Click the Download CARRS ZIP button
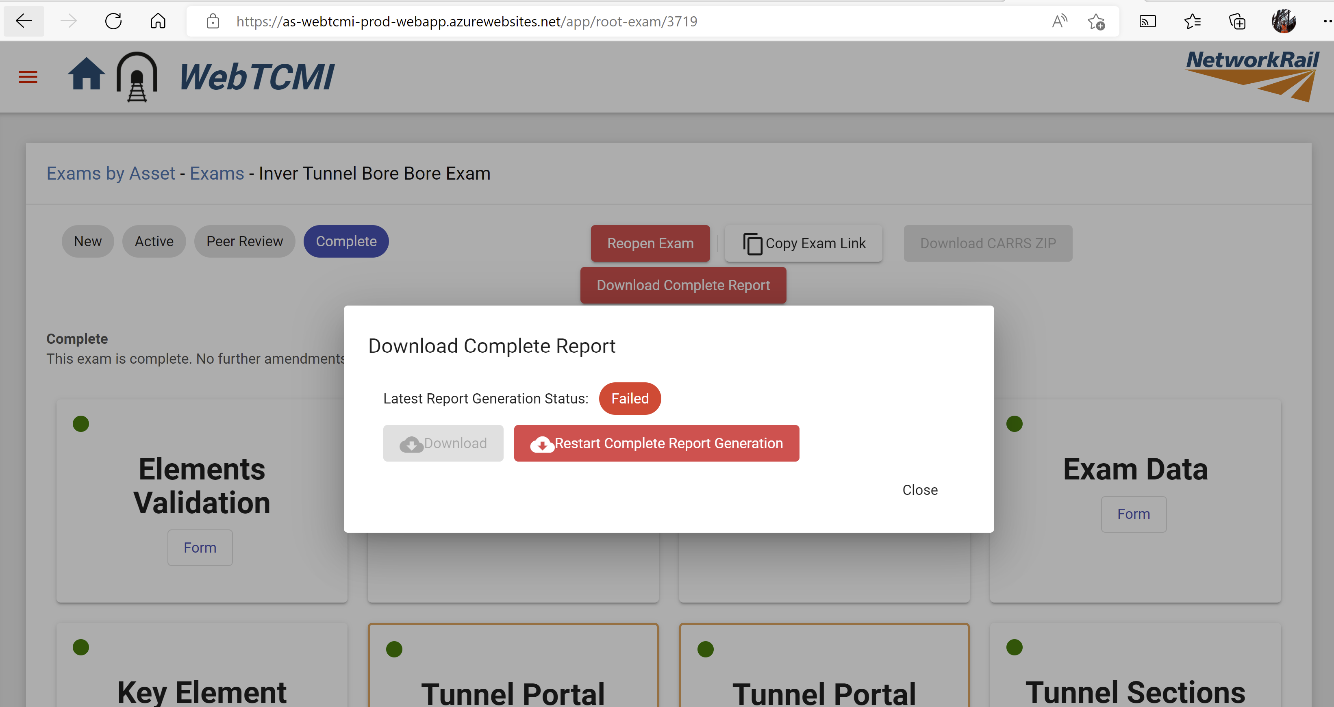 pos(988,243)
